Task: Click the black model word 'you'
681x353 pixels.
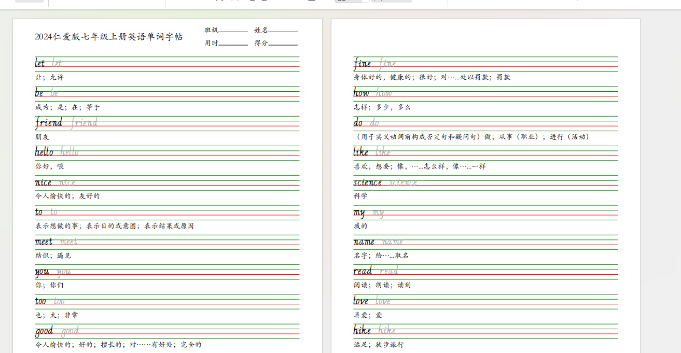Action: [42, 272]
